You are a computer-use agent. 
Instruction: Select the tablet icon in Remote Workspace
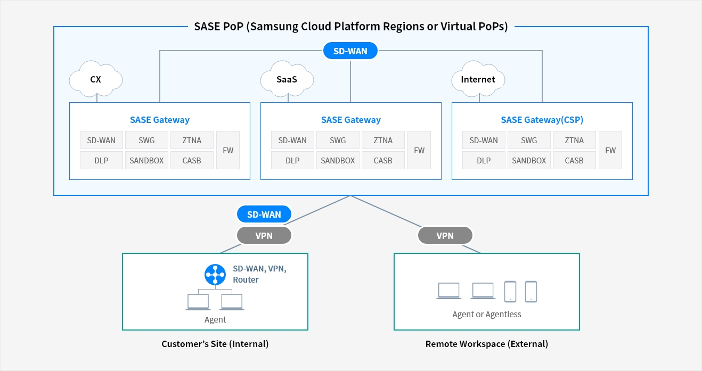(x=510, y=291)
